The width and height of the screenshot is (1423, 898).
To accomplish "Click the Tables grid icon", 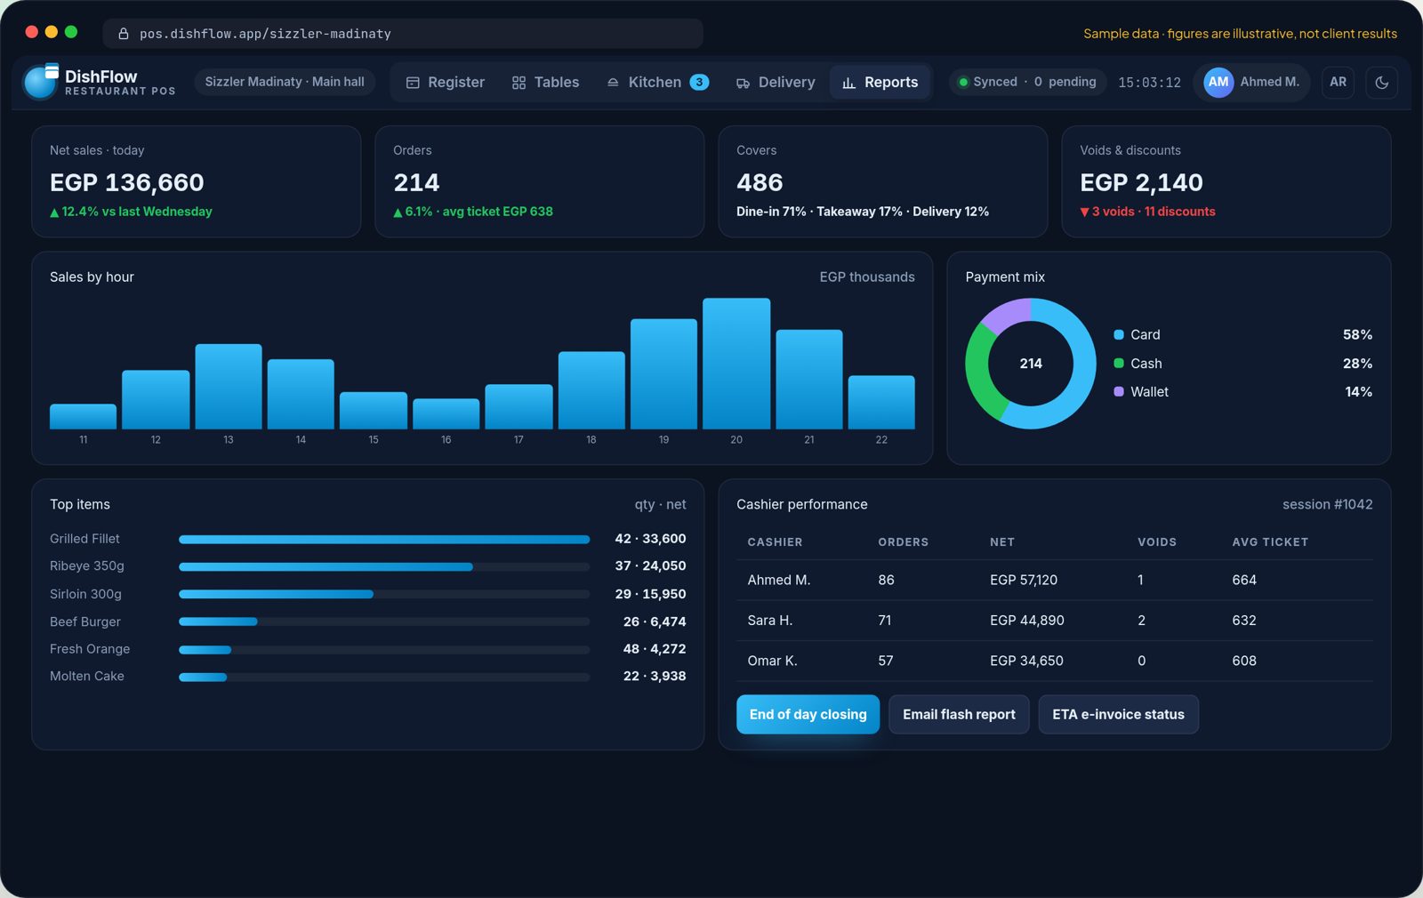I will [x=519, y=83].
